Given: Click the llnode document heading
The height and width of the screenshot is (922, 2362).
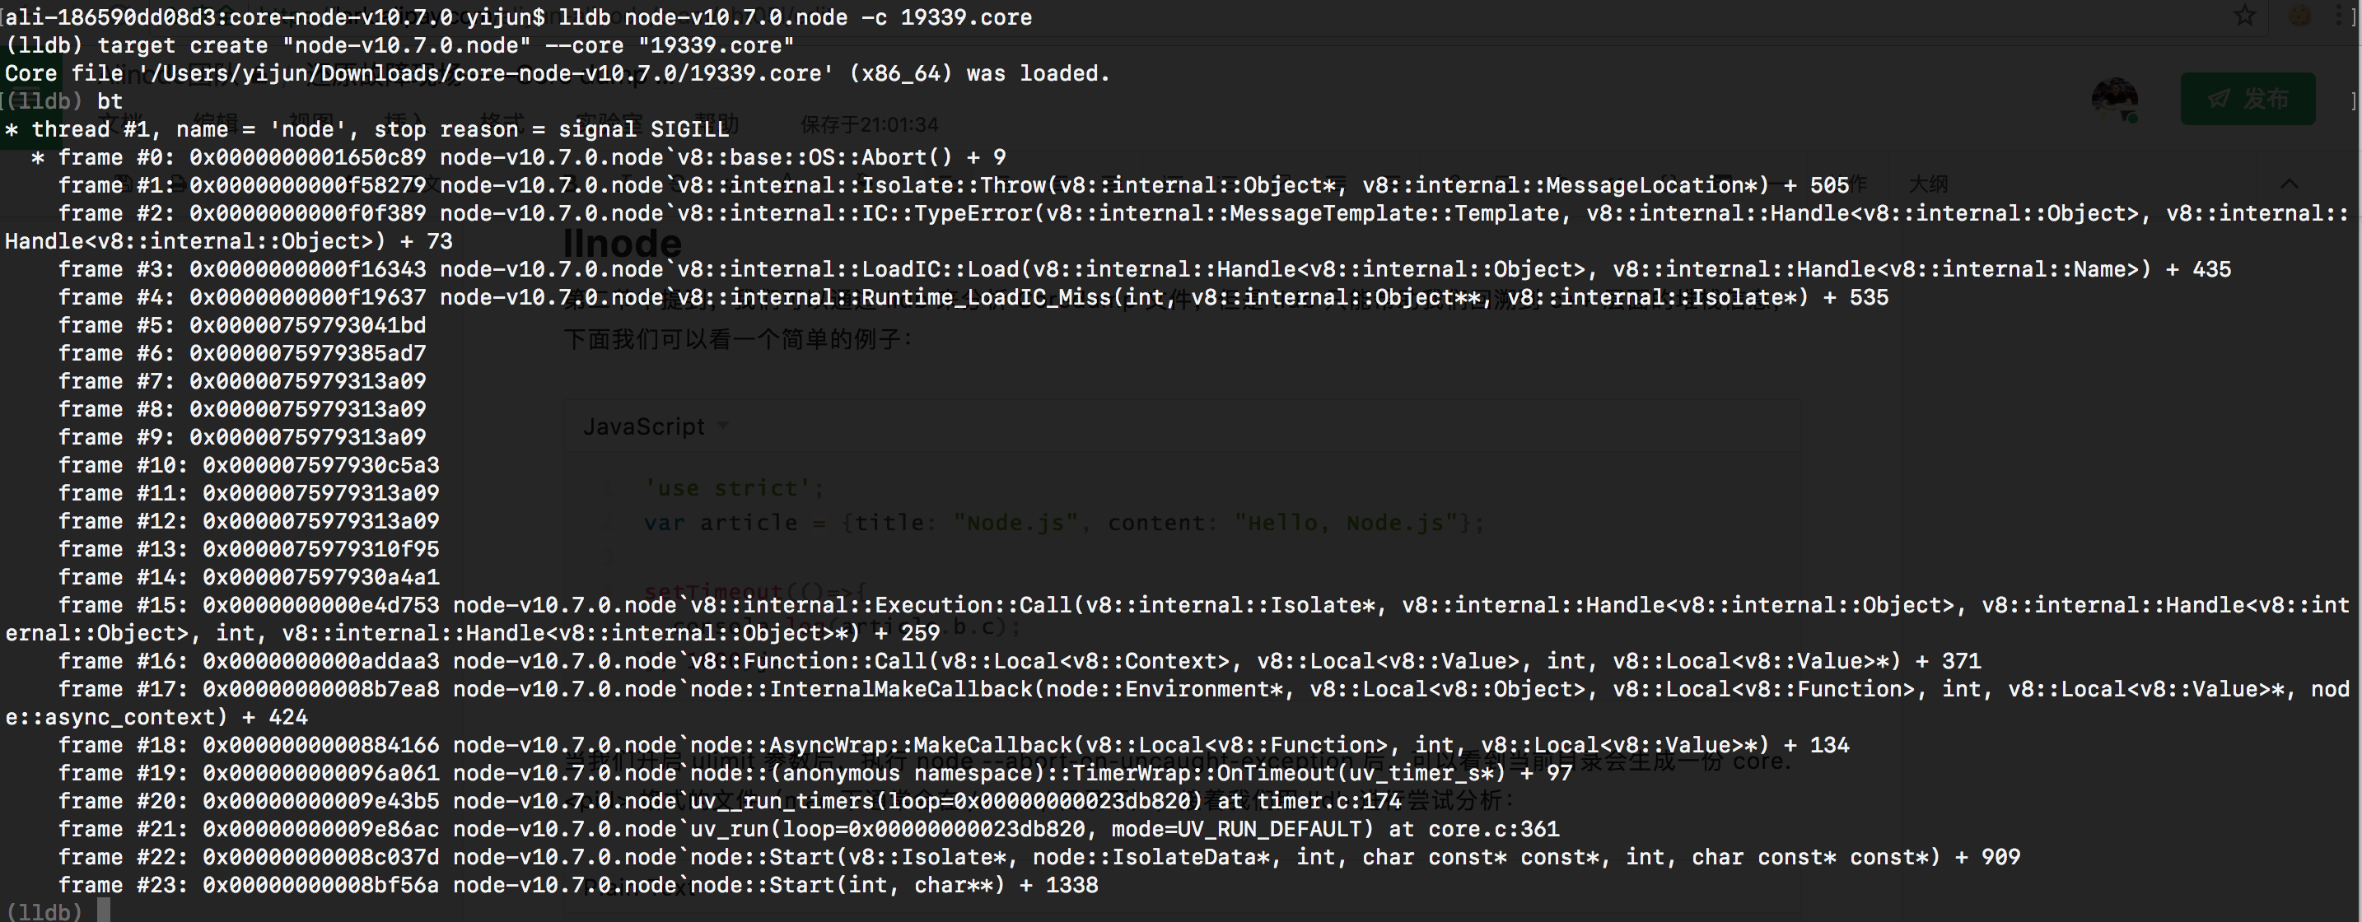Looking at the screenshot, I should [x=623, y=243].
